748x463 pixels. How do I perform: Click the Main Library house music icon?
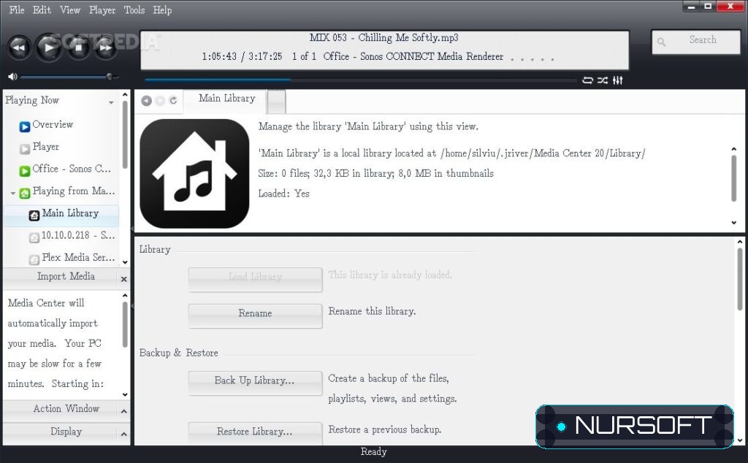pos(194,174)
